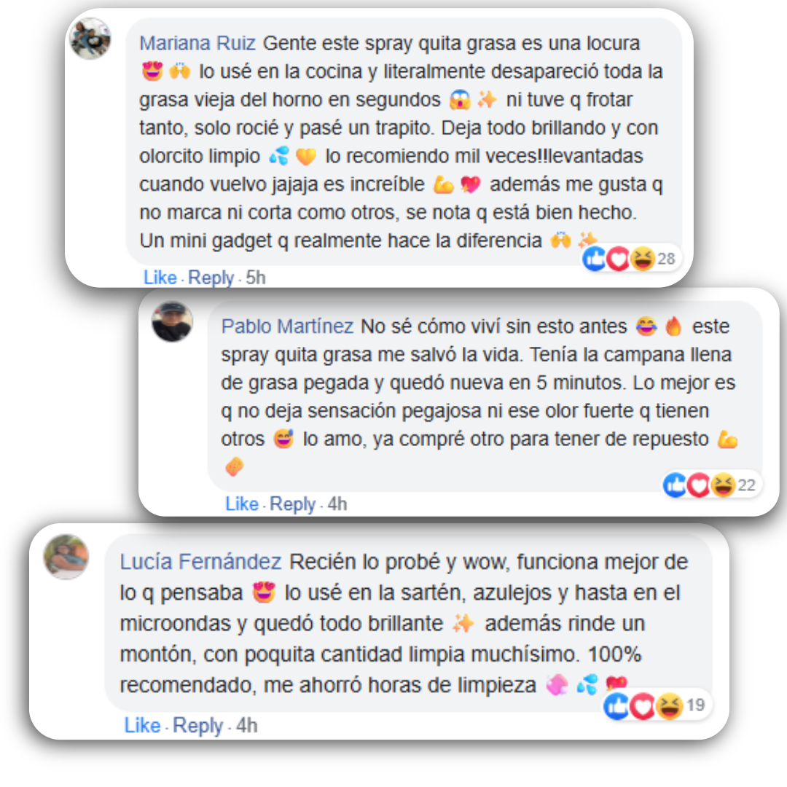This screenshot has height=787, width=787.
Task: Click the heart reaction icon on Lucía's comment
Action: click(x=643, y=705)
